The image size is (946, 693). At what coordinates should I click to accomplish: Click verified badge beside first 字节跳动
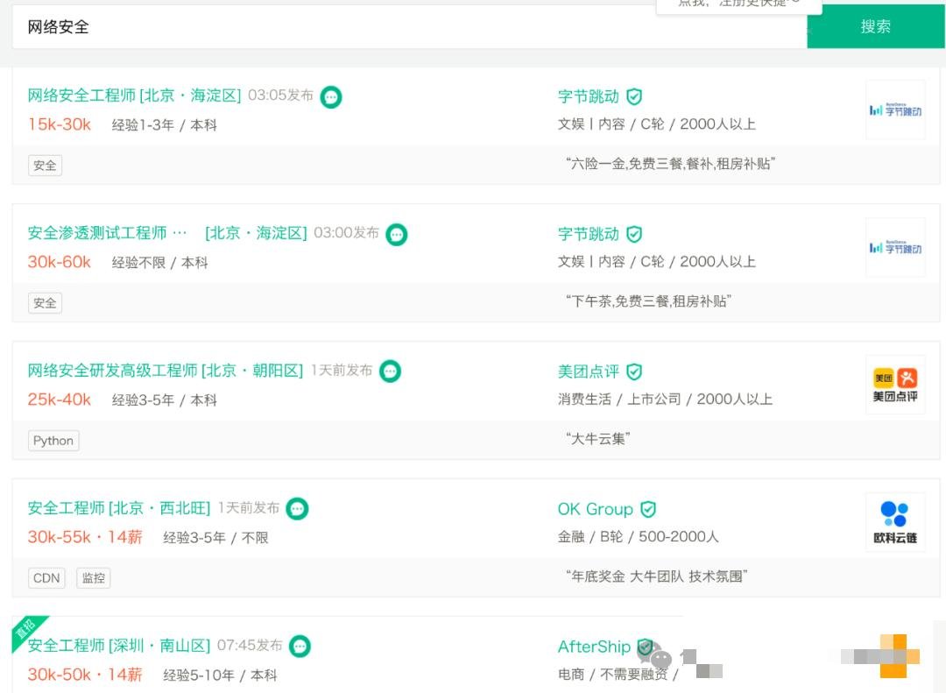634,96
